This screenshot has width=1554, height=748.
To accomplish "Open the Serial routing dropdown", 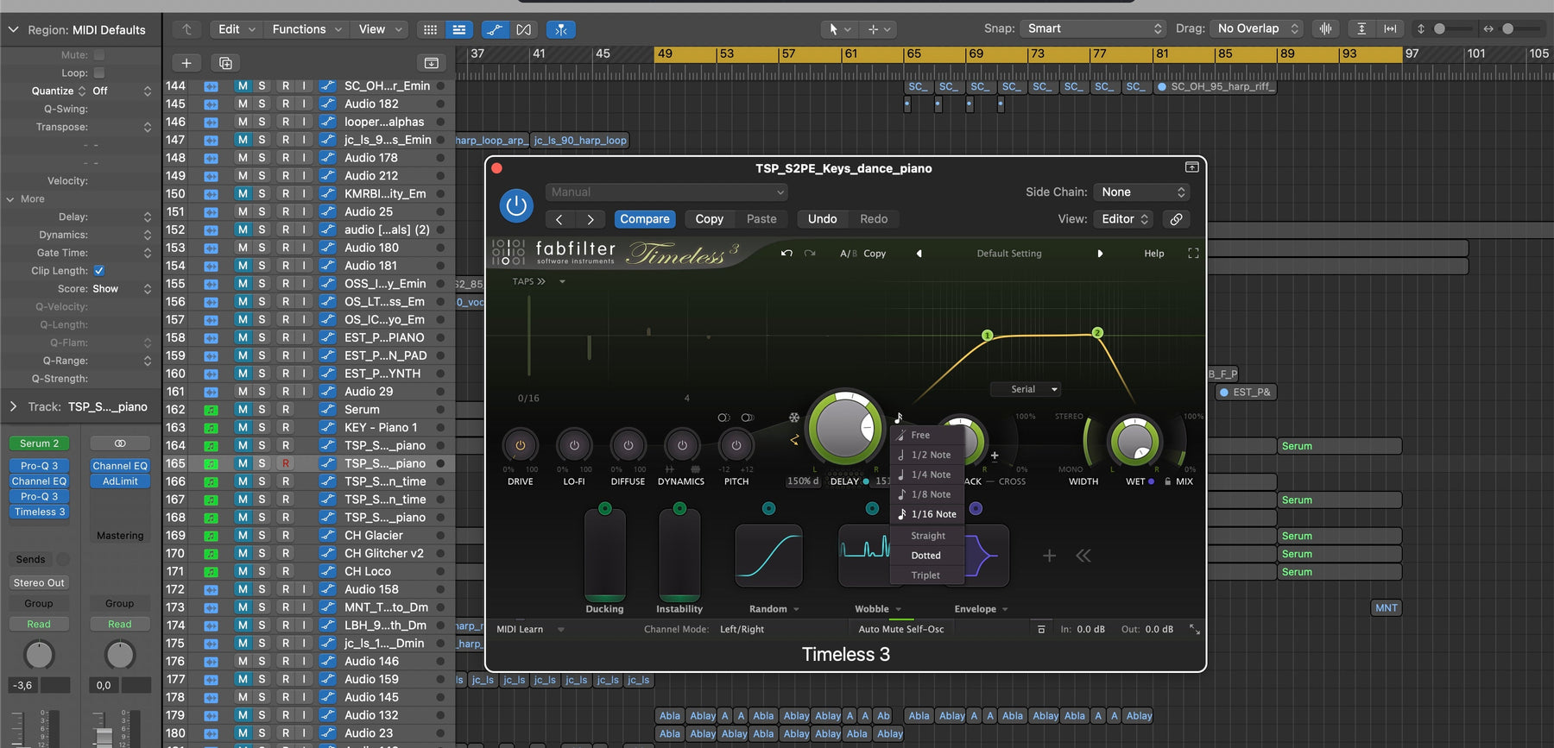I will (1025, 389).
